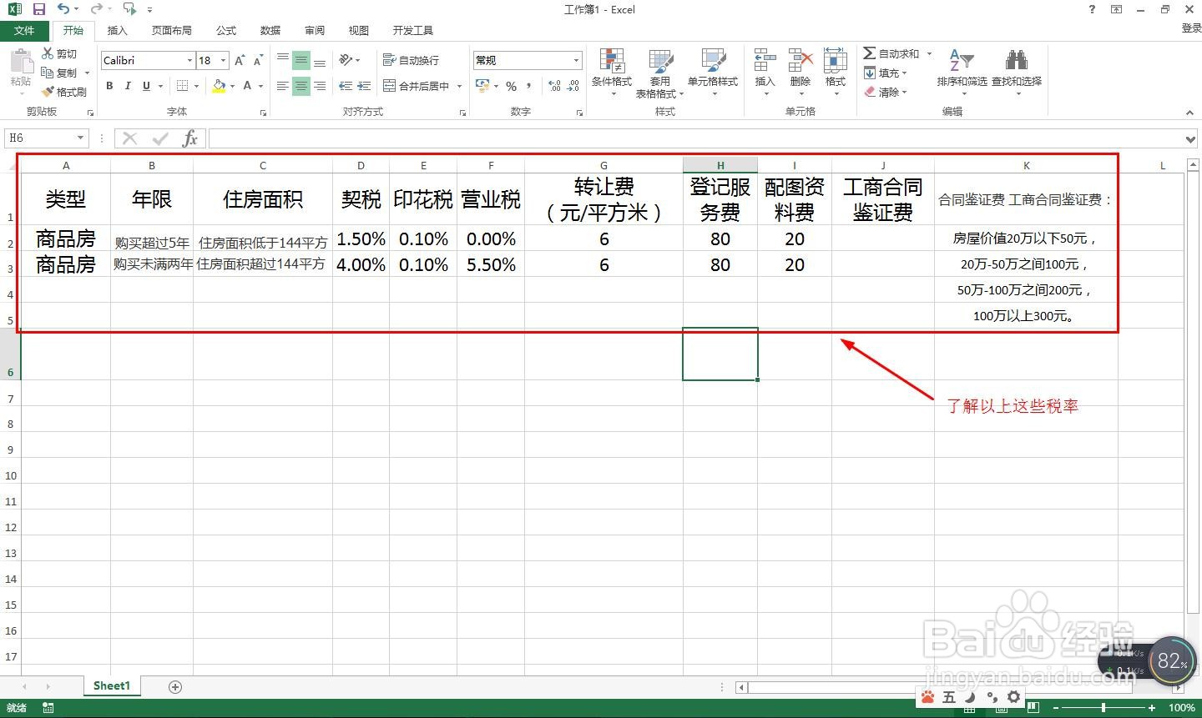Click the decrease indent icon
Screen dimensions: 1202x718
click(346, 86)
